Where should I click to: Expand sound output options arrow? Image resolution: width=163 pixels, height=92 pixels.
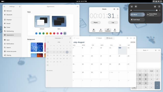(x=160, y=10)
